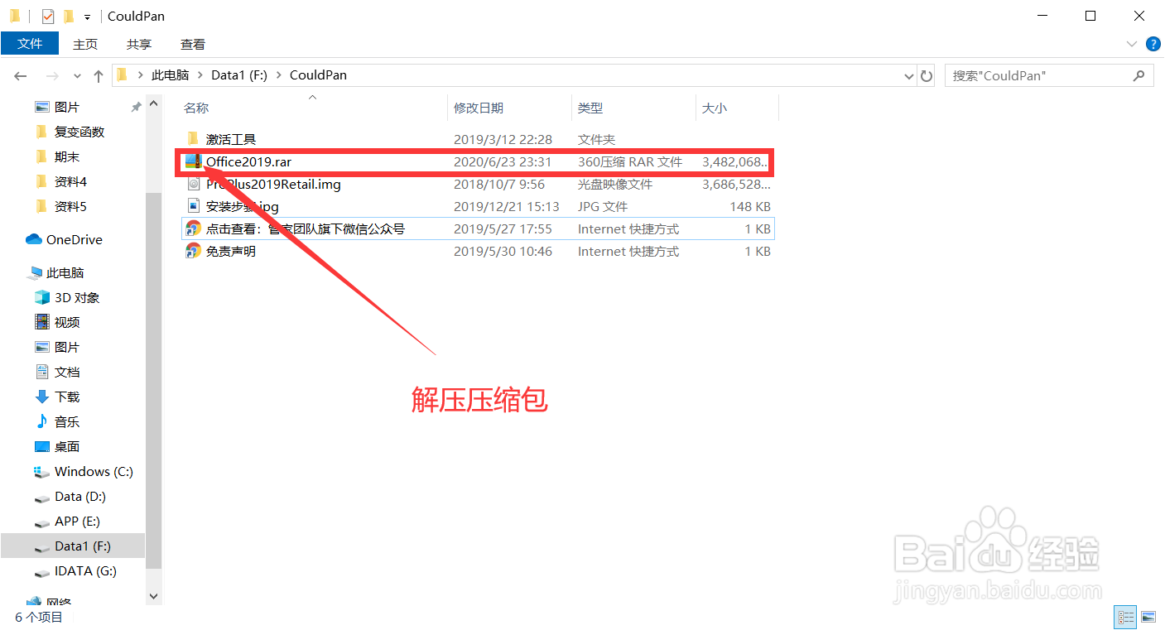Open recent locations dropdown arrow
The width and height of the screenshot is (1165, 630).
click(x=77, y=75)
